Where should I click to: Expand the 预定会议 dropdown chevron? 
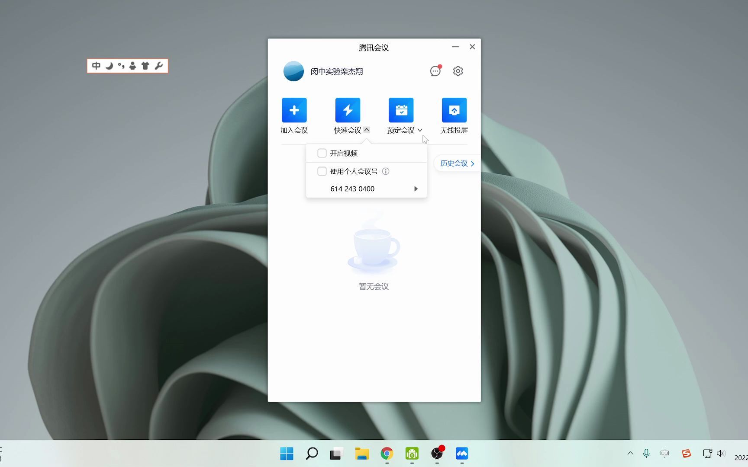(x=420, y=130)
